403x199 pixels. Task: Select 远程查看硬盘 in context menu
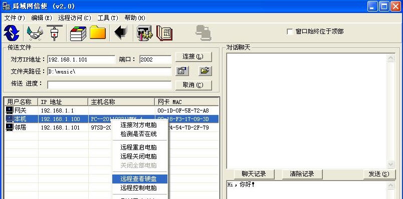point(140,178)
